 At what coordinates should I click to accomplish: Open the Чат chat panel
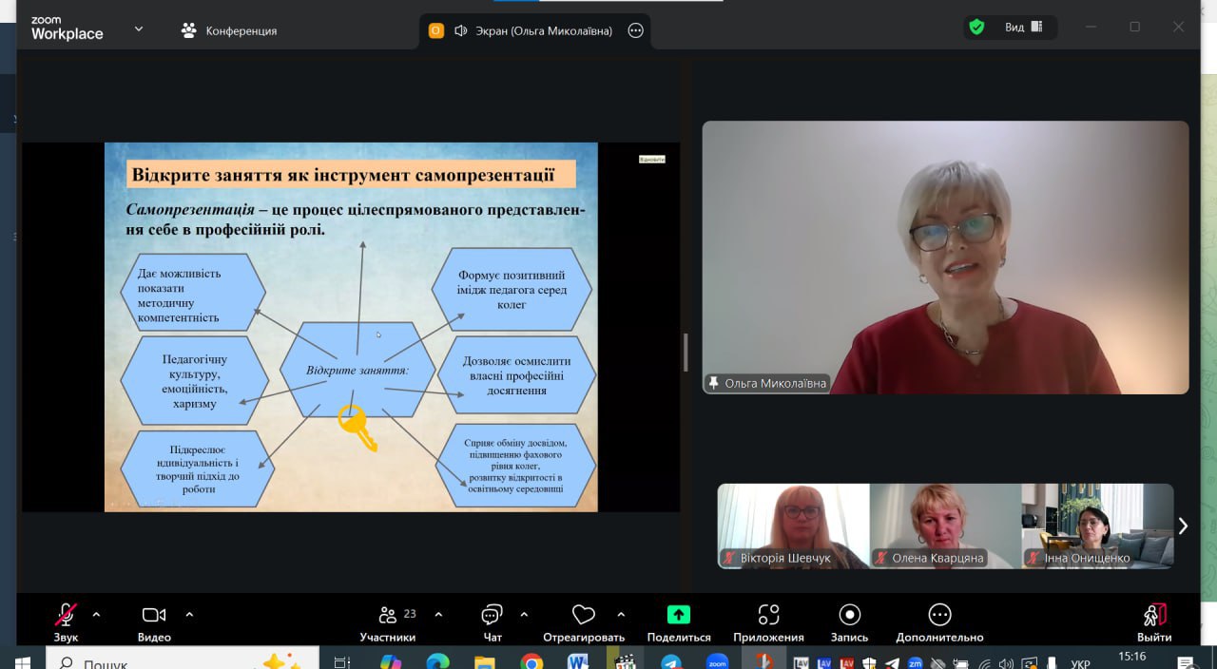click(x=492, y=616)
